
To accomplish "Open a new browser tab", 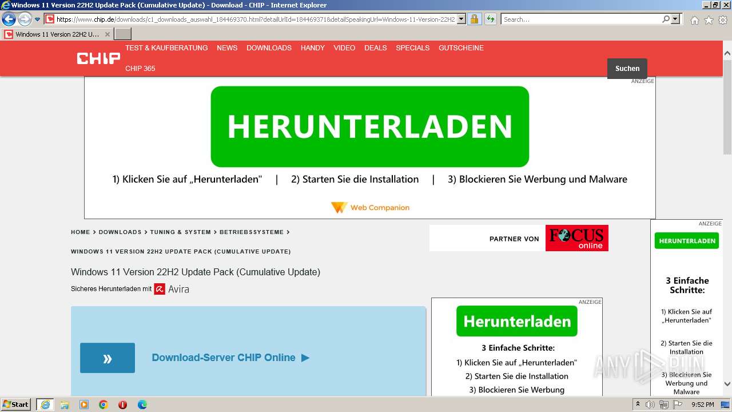I will point(123,34).
